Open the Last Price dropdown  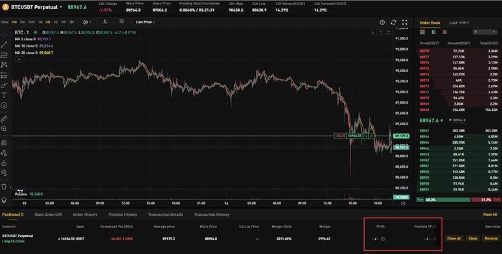click(x=145, y=22)
